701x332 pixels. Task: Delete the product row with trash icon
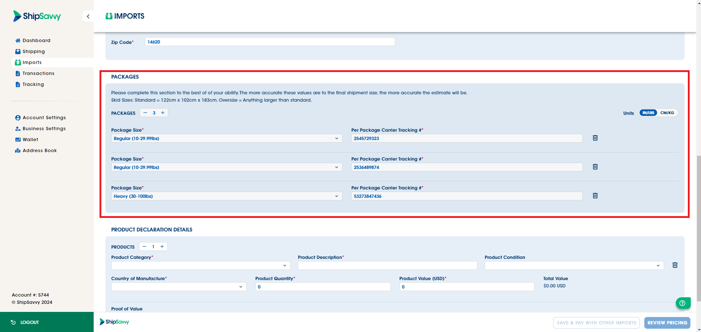click(675, 265)
